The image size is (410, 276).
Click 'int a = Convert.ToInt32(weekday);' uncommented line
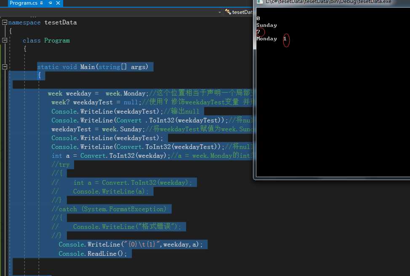pos(111,156)
